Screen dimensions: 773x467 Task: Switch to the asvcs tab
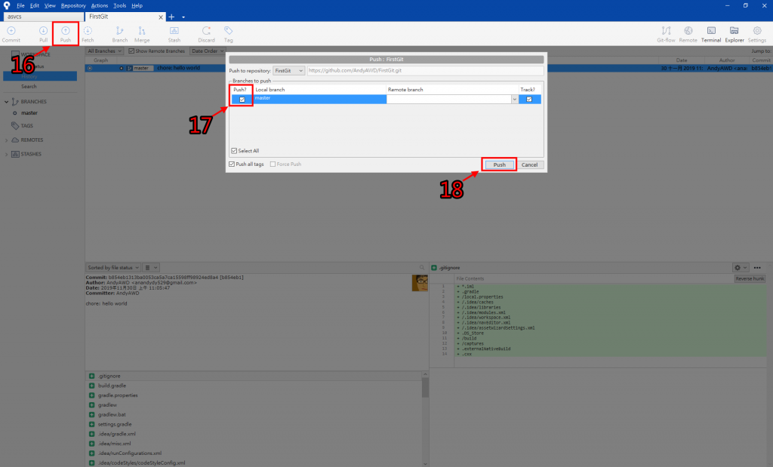(x=43, y=17)
